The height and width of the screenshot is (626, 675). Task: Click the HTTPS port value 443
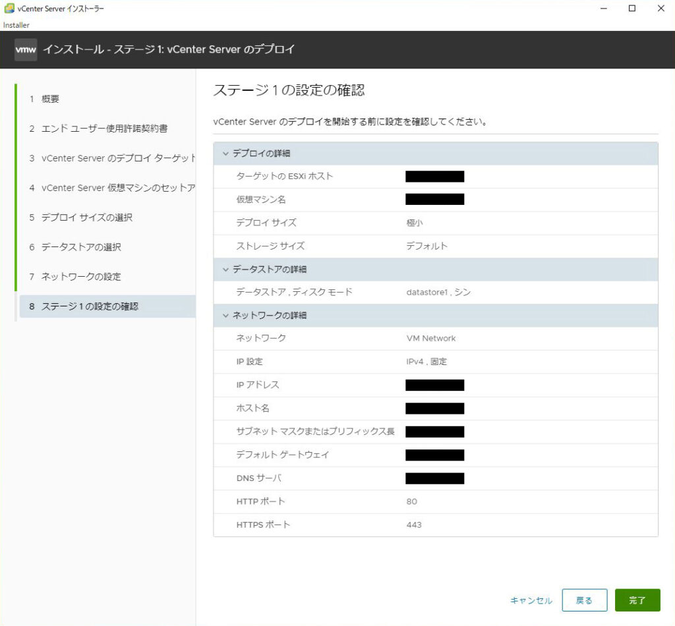(414, 525)
